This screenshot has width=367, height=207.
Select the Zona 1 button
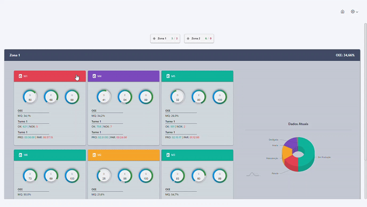pos(165,39)
